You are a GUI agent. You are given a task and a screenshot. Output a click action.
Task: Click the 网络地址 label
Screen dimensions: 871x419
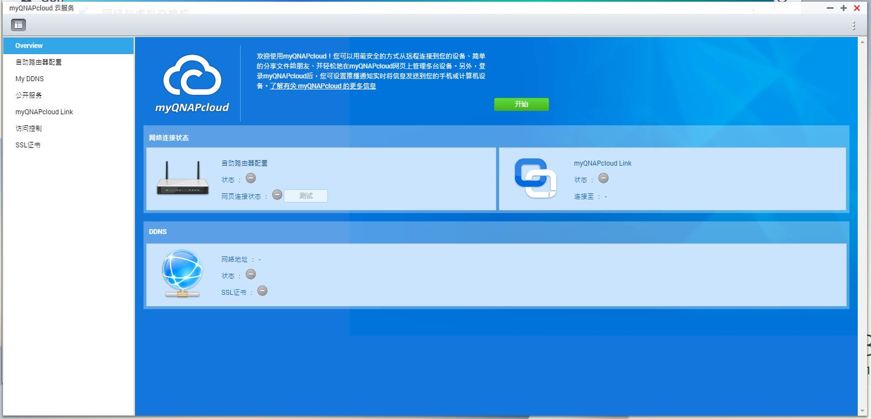(x=235, y=259)
